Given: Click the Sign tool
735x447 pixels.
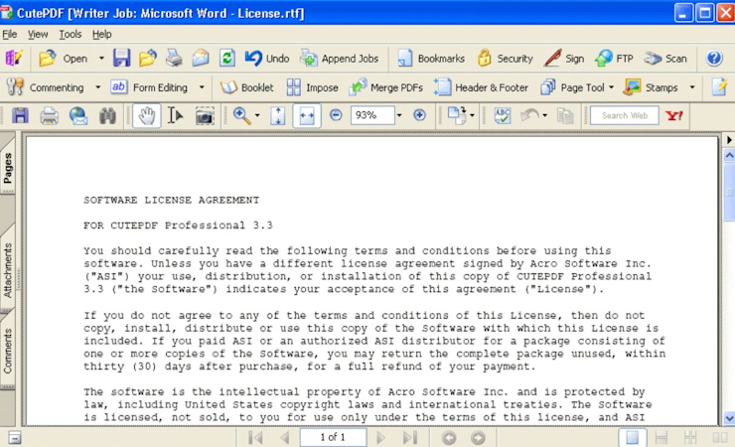Looking at the screenshot, I should [x=564, y=59].
